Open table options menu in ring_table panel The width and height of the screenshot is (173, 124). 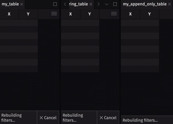(x=114, y=14)
